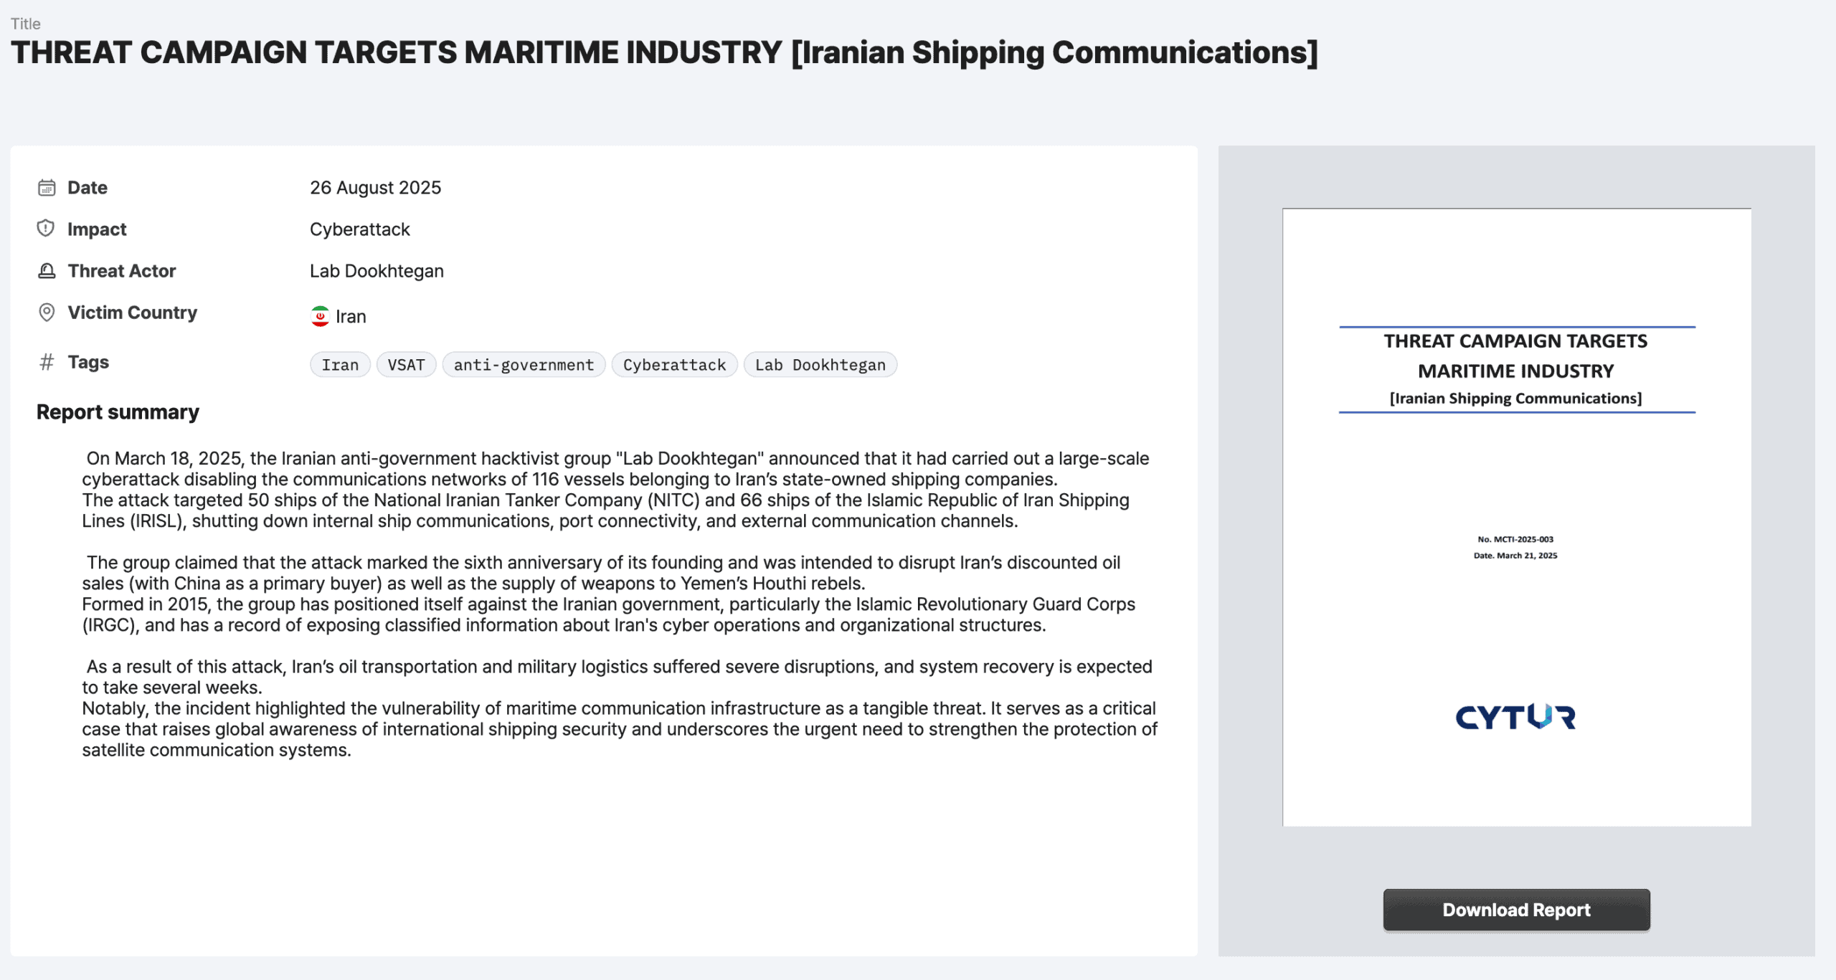Select the VSAT tag
This screenshot has height=980, width=1836.
click(406, 365)
